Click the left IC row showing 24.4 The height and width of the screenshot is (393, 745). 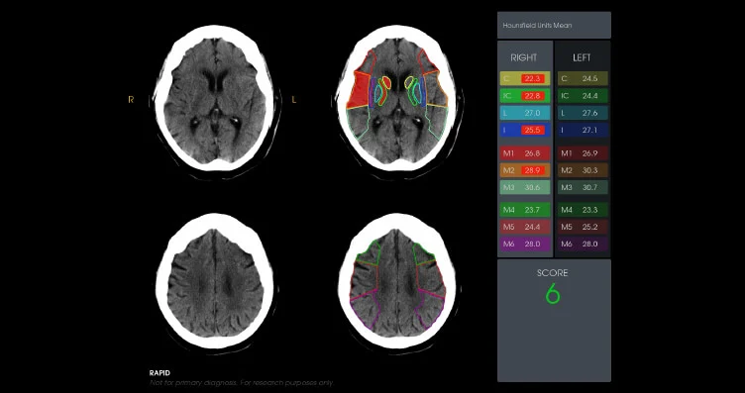click(583, 96)
